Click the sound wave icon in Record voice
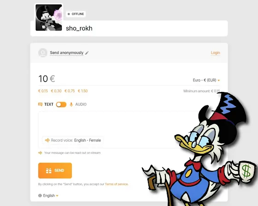Screen dimensions: 258x206 coord(47,140)
